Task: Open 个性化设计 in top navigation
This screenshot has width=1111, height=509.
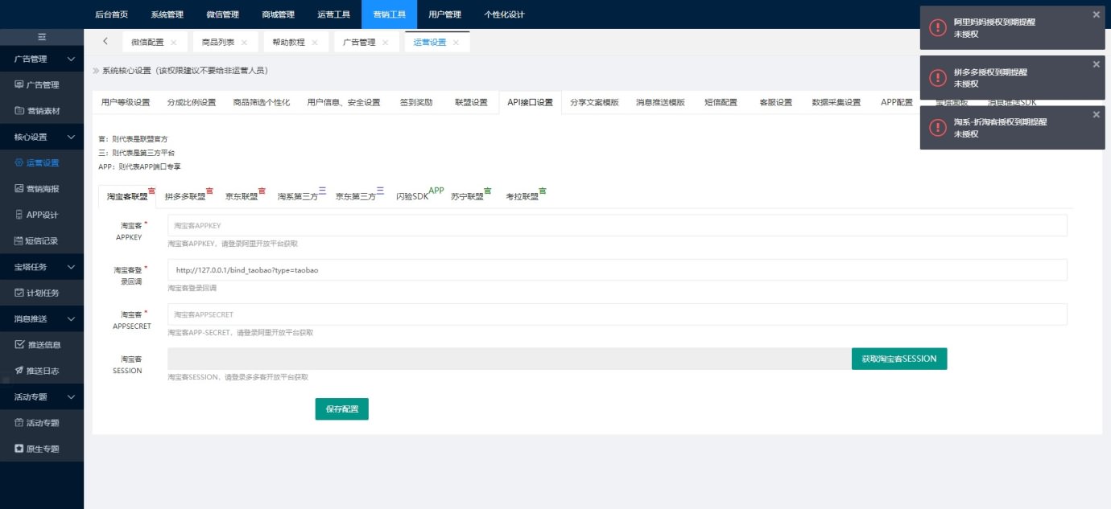Action: 504,14
